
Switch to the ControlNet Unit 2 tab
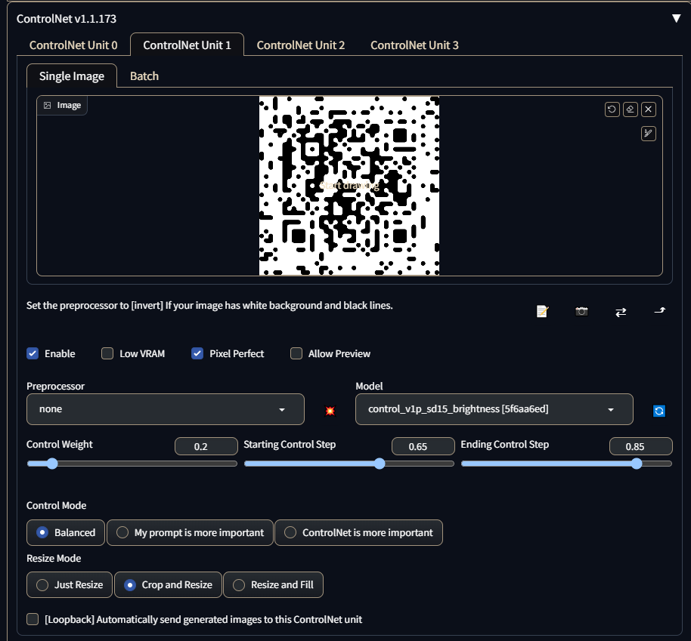[x=301, y=45]
